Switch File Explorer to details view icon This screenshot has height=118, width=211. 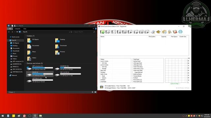coord(92,92)
